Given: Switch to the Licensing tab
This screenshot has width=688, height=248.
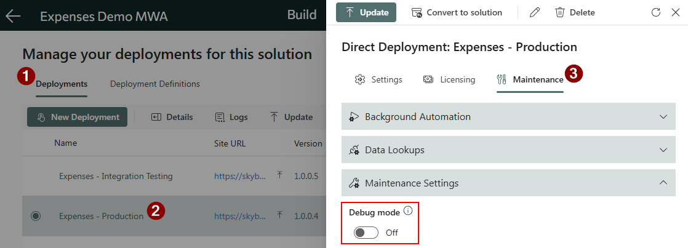Looking at the screenshot, I should tap(449, 79).
